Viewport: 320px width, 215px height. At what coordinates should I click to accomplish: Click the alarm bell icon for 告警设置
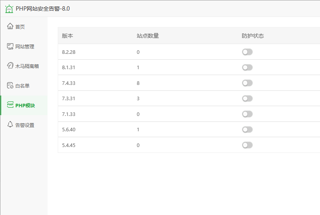tap(10, 125)
